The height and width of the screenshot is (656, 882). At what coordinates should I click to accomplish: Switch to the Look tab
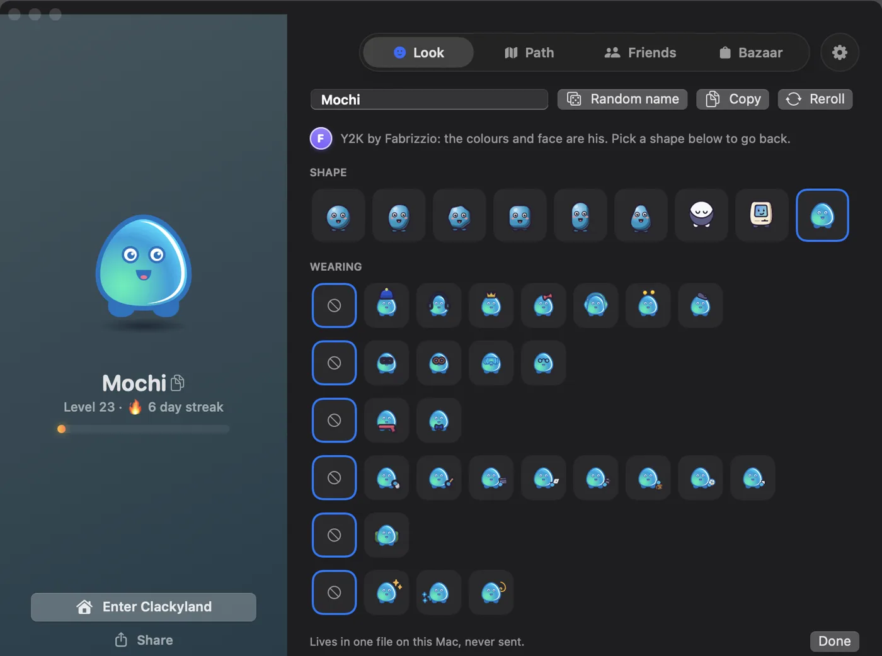(x=418, y=52)
